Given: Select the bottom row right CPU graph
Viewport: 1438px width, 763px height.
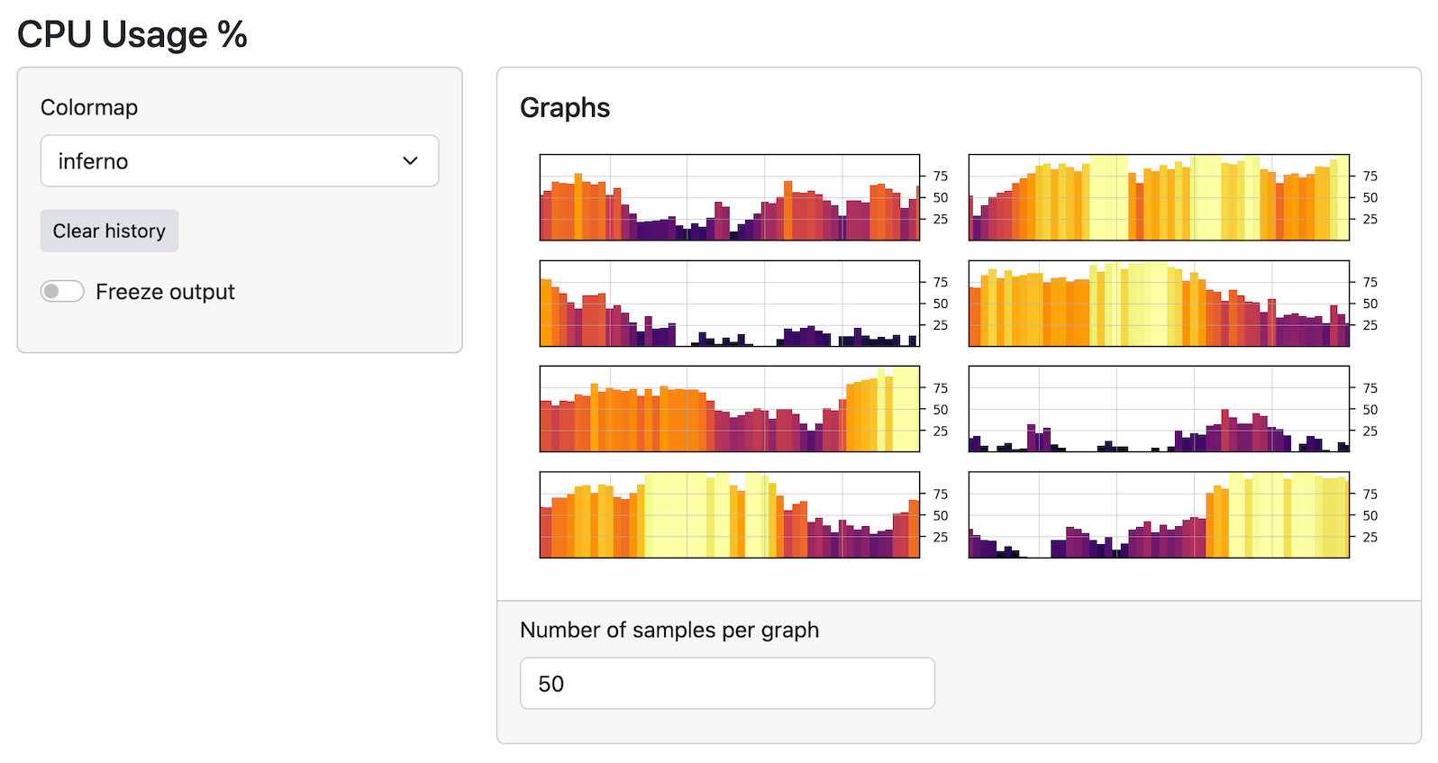Looking at the screenshot, I should point(1158,514).
